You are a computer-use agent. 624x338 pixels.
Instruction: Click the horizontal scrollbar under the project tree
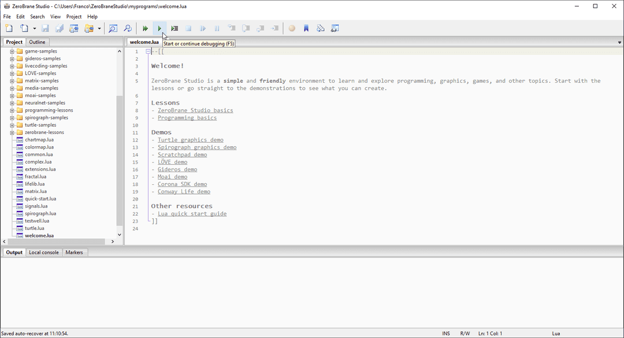[x=58, y=242]
